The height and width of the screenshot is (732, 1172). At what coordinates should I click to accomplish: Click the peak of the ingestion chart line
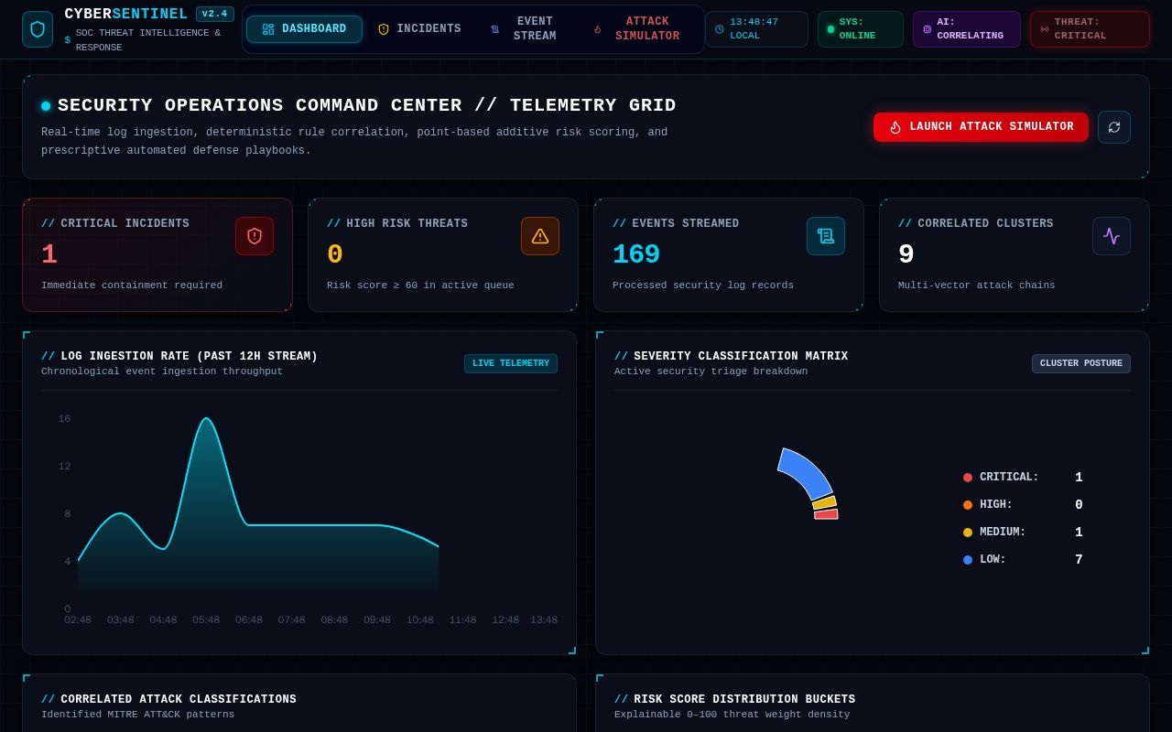(207, 419)
